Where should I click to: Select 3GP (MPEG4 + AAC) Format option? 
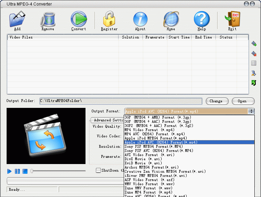(x=189, y=121)
